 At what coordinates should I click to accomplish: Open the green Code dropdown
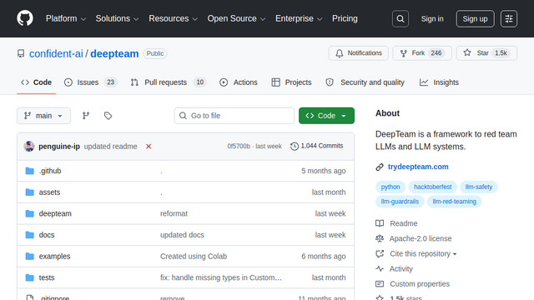click(326, 116)
